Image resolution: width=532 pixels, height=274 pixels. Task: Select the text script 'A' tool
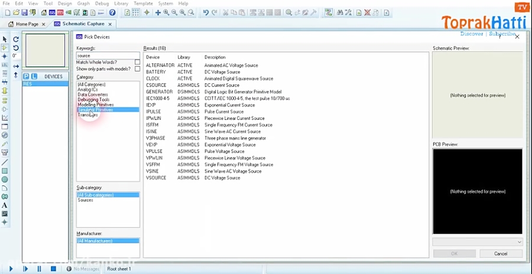click(x=5, y=205)
